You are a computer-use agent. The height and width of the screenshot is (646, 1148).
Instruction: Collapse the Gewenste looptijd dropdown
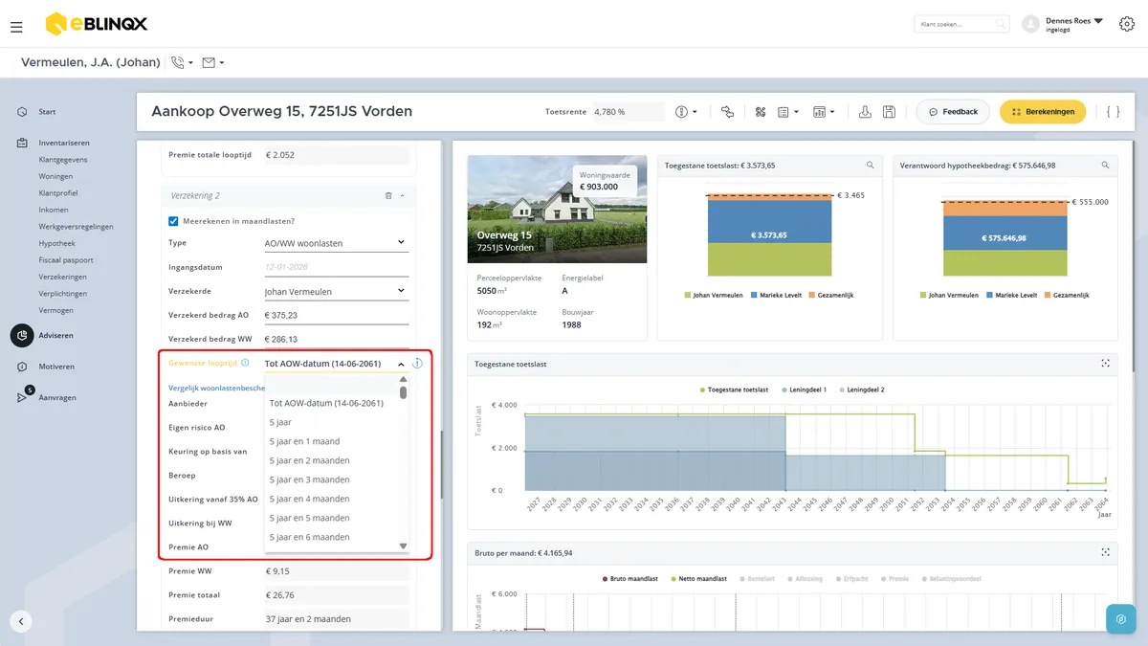[x=401, y=364]
